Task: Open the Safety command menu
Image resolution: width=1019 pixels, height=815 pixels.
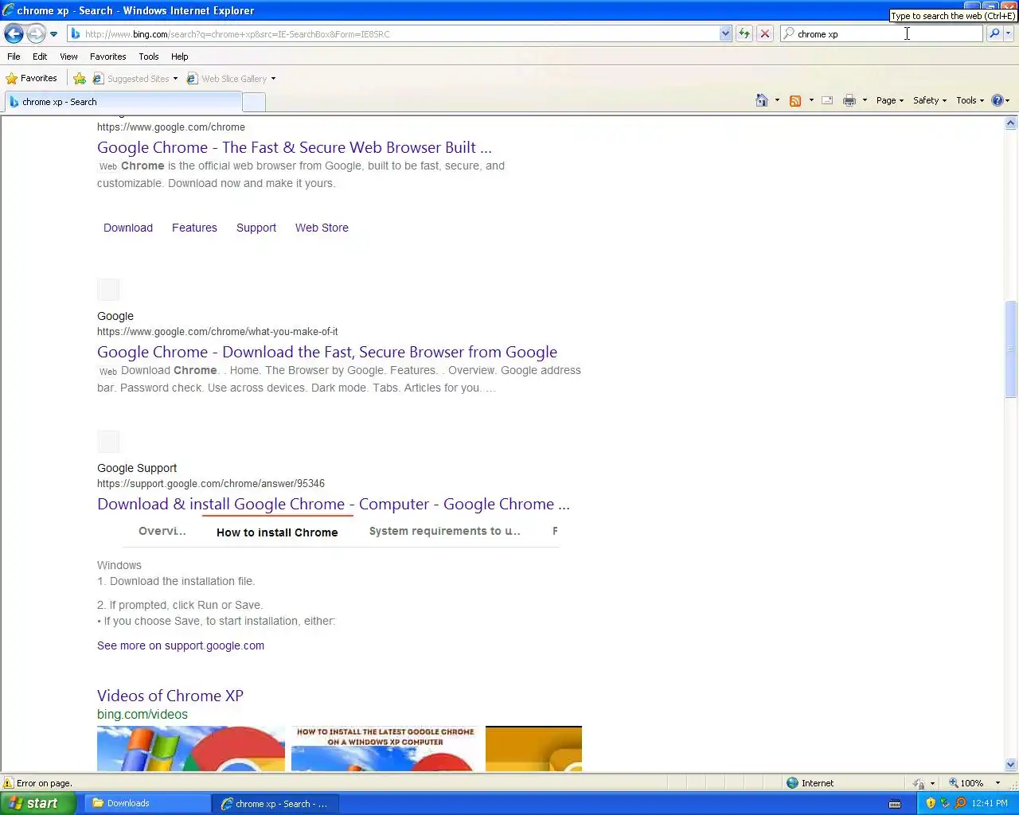Action: pos(930,100)
